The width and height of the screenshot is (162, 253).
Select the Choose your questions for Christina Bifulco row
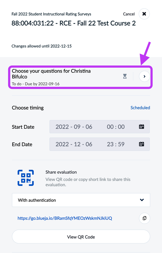80,77
